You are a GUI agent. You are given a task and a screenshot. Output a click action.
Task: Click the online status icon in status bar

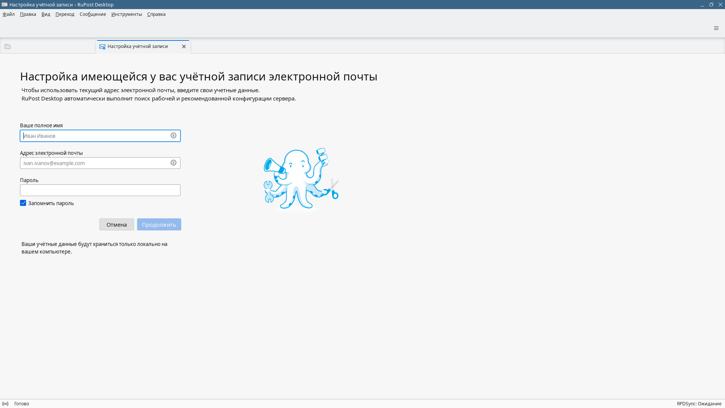pos(5,404)
